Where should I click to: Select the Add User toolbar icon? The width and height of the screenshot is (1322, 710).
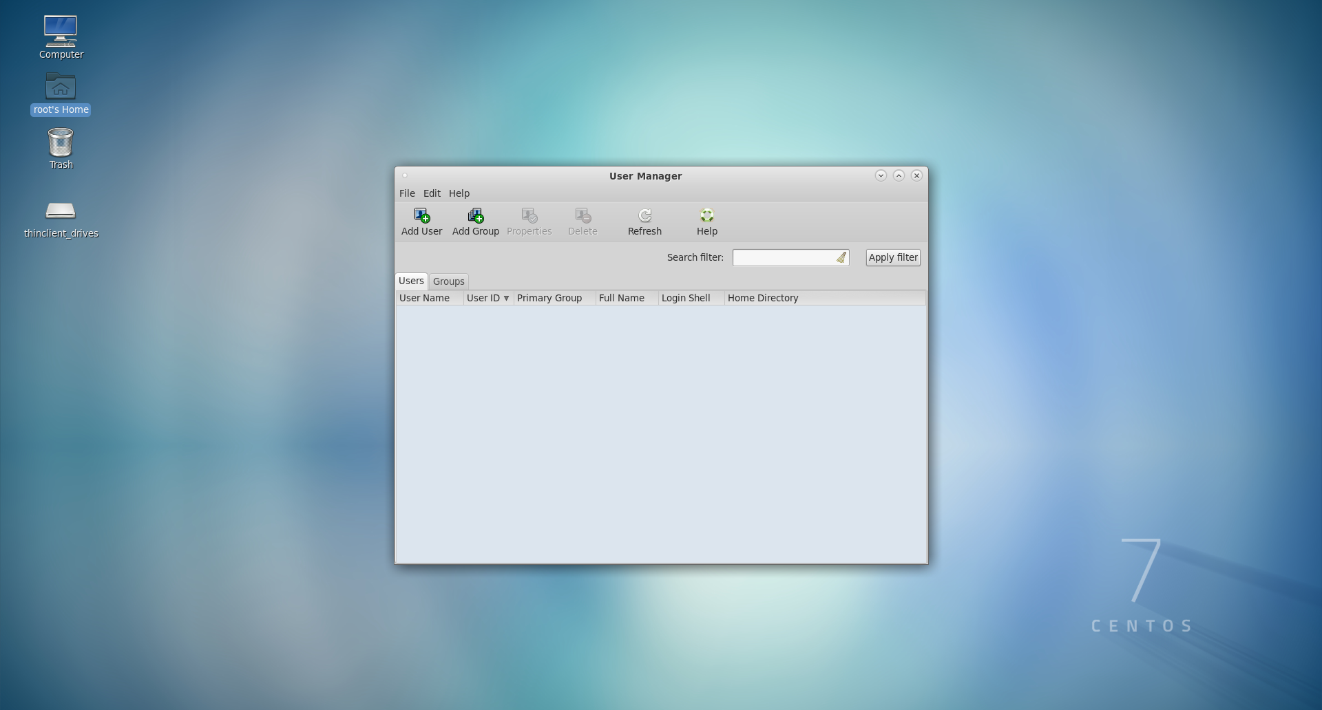[421, 222]
